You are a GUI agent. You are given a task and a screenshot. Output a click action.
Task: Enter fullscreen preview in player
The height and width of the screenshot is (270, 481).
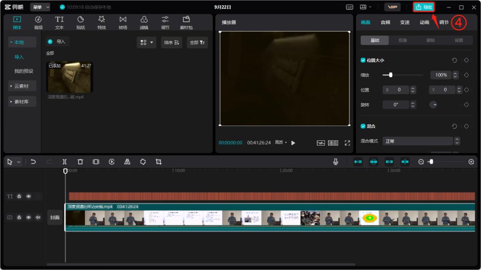tap(347, 143)
